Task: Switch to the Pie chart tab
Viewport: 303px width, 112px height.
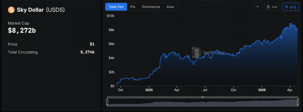Action: point(133,7)
